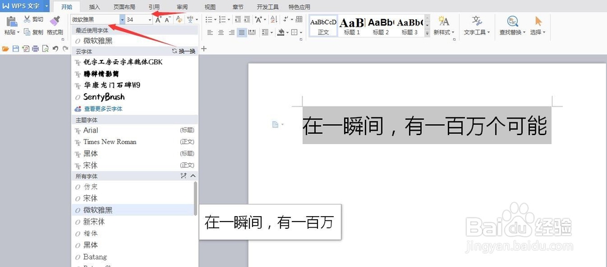
Task: Click the clear formatting eraser icon
Action: click(179, 20)
